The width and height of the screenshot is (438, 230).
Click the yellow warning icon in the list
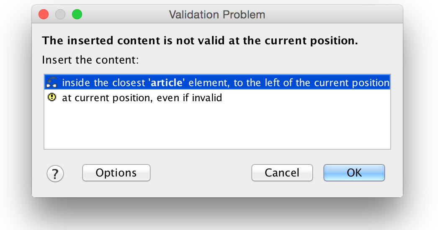click(52, 98)
